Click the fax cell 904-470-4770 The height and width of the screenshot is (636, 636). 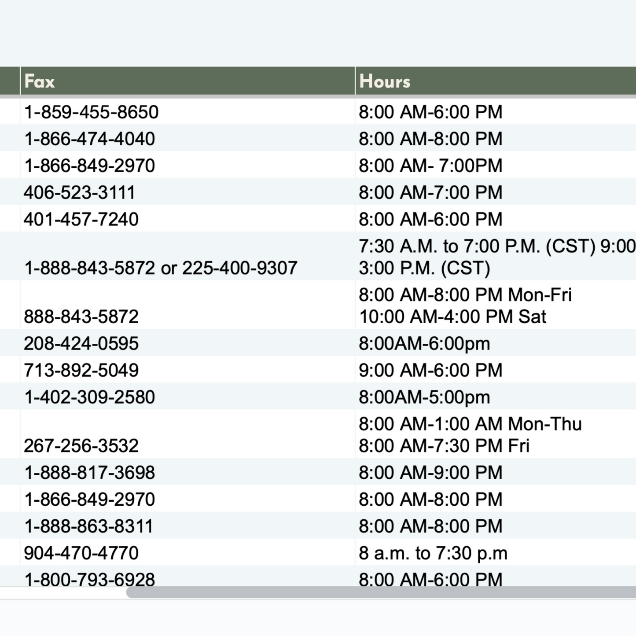click(x=81, y=553)
